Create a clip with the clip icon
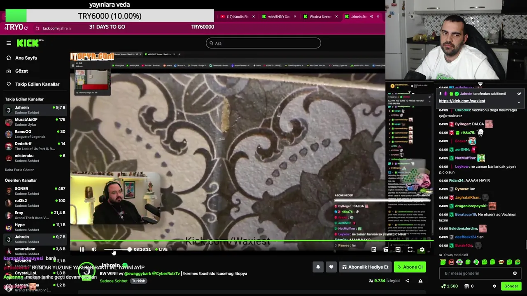 [386, 249]
